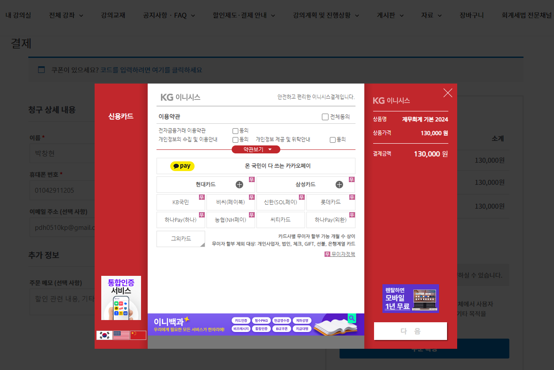Screen dimensions: 554x370
Task: Click the 주문 메모 text area
Action: point(62,302)
